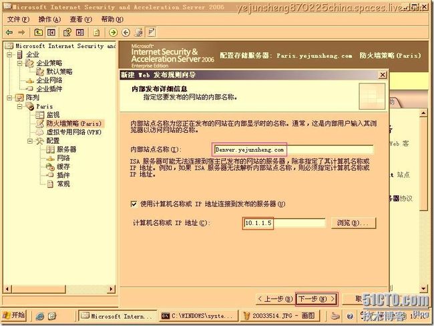Collapse the Paris array node
The width and height of the screenshot is (434, 326).
pyautogui.click(x=19, y=106)
